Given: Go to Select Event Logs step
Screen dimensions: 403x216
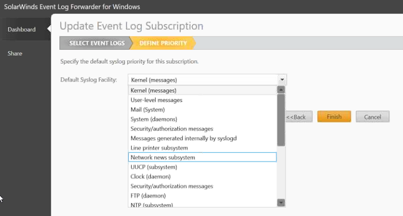Looking at the screenshot, I should pos(97,43).
